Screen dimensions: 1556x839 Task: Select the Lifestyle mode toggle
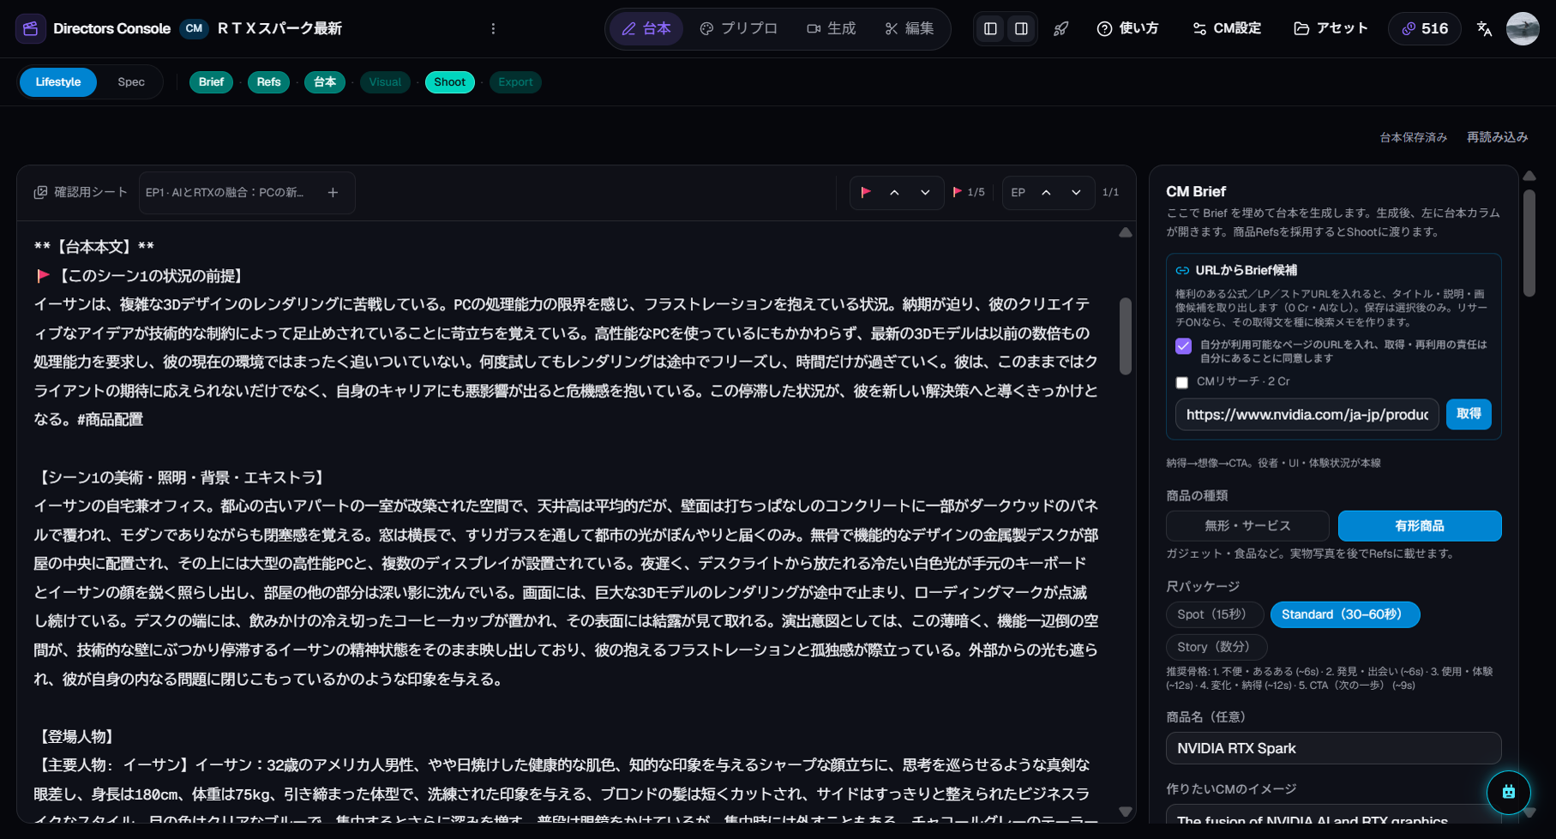[x=58, y=82]
